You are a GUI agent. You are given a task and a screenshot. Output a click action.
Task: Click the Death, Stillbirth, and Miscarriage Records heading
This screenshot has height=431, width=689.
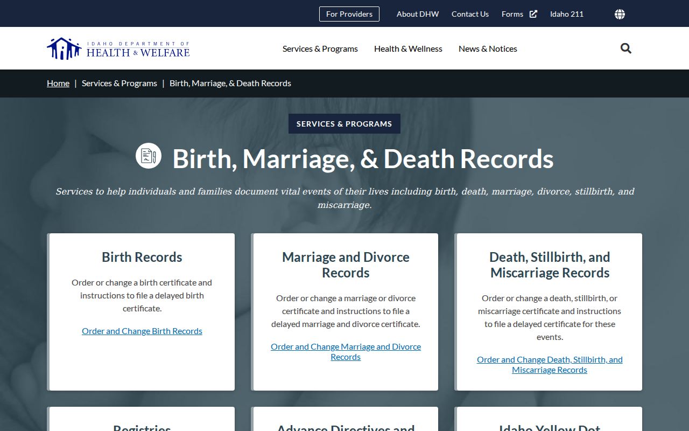click(550, 265)
